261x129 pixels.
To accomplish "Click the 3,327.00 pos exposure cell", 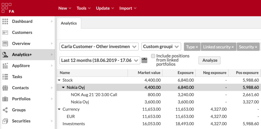I will [x=251, y=102].
